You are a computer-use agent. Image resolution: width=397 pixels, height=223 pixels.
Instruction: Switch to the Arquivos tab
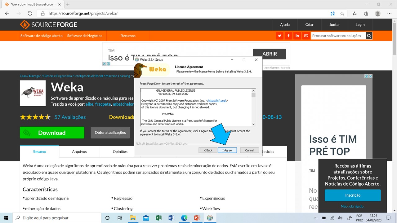pos(79,151)
